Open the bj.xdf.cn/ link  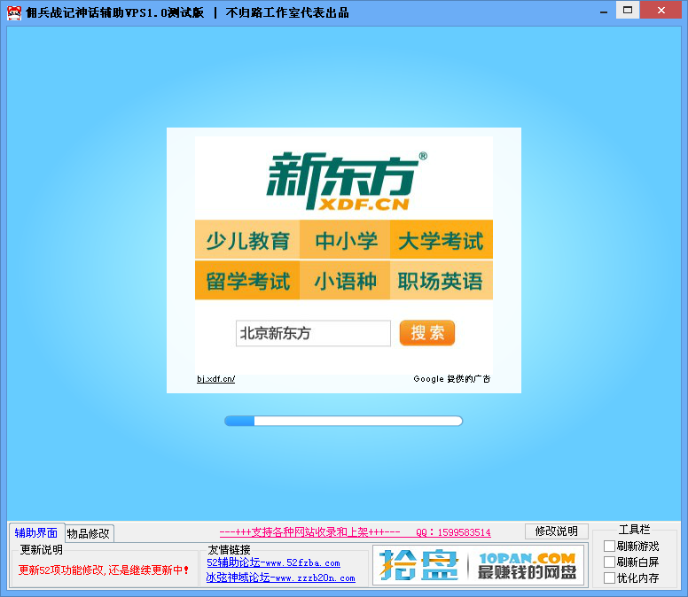(215, 379)
